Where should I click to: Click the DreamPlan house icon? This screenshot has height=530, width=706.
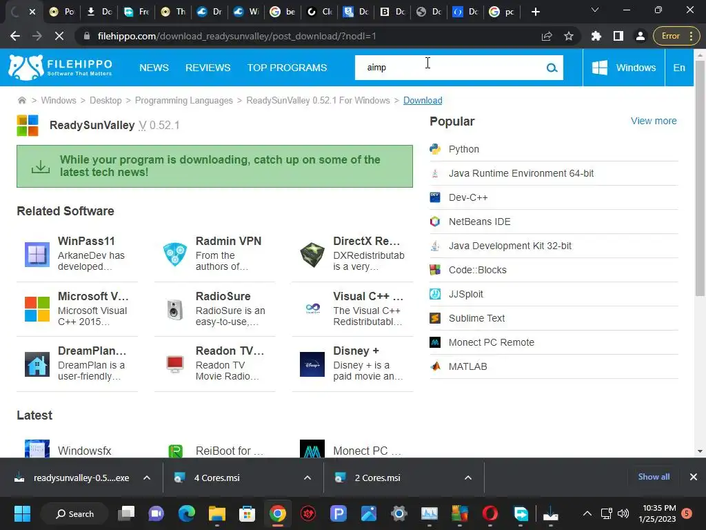point(37,364)
